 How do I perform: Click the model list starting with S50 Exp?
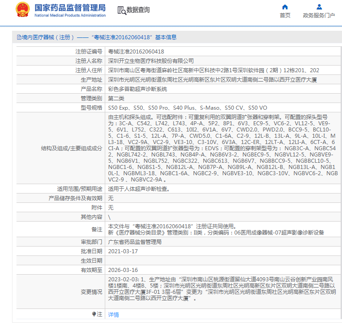point(187,107)
